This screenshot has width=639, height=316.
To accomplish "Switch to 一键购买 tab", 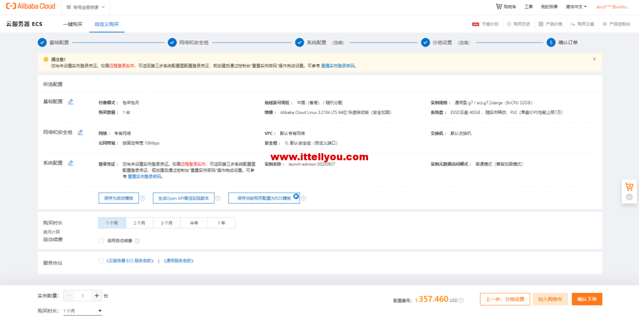I will click(73, 24).
